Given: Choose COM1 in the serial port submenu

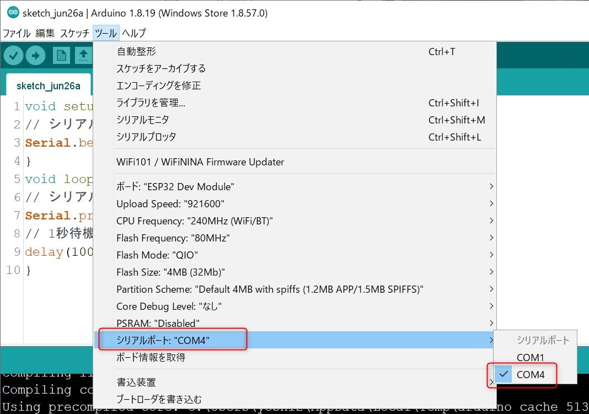Looking at the screenshot, I should pyautogui.click(x=530, y=358).
